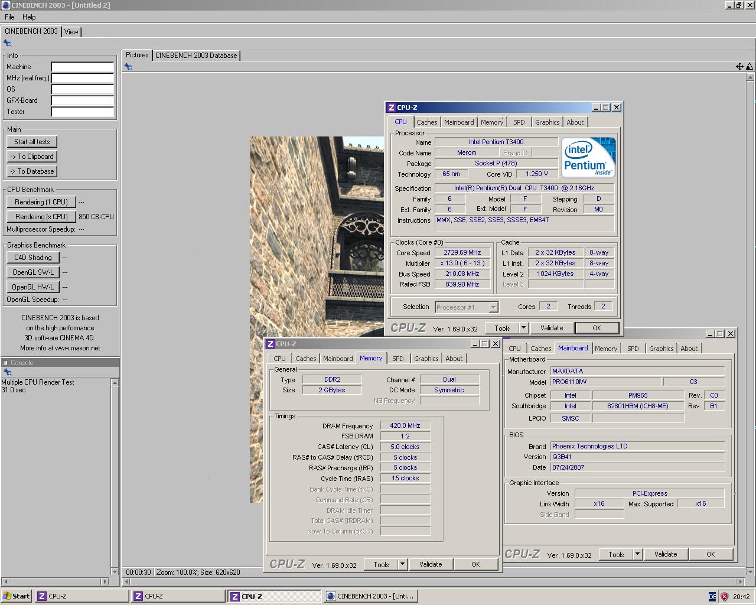Open the Help menu
The width and height of the screenshot is (756, 605).
[29, 17]
